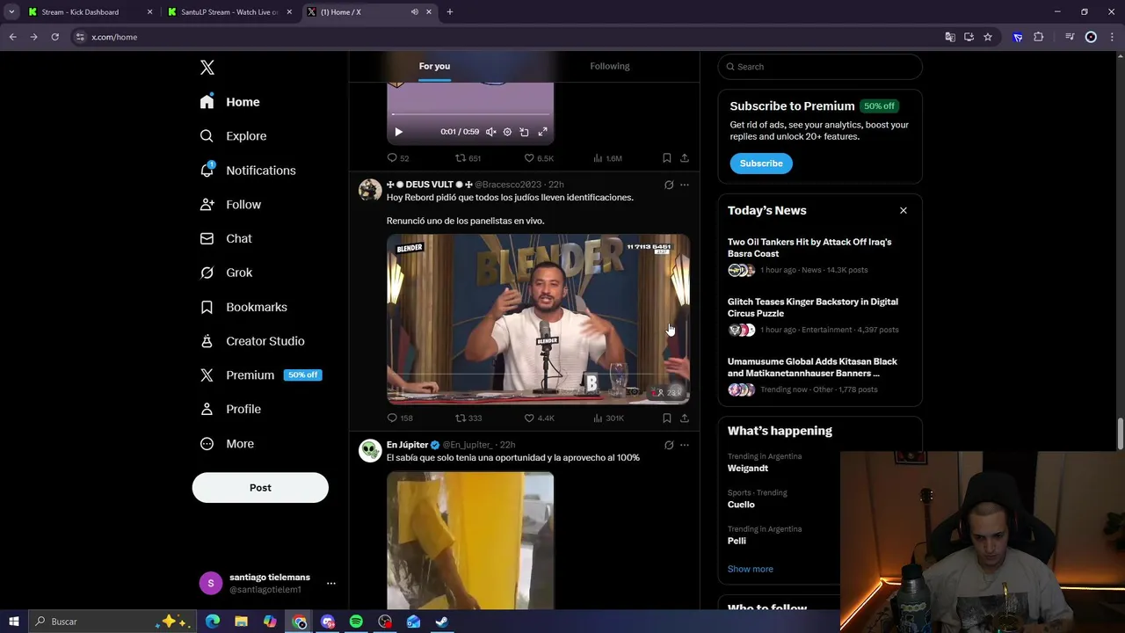Dismiss the Today's News panel

click(903, 211)
